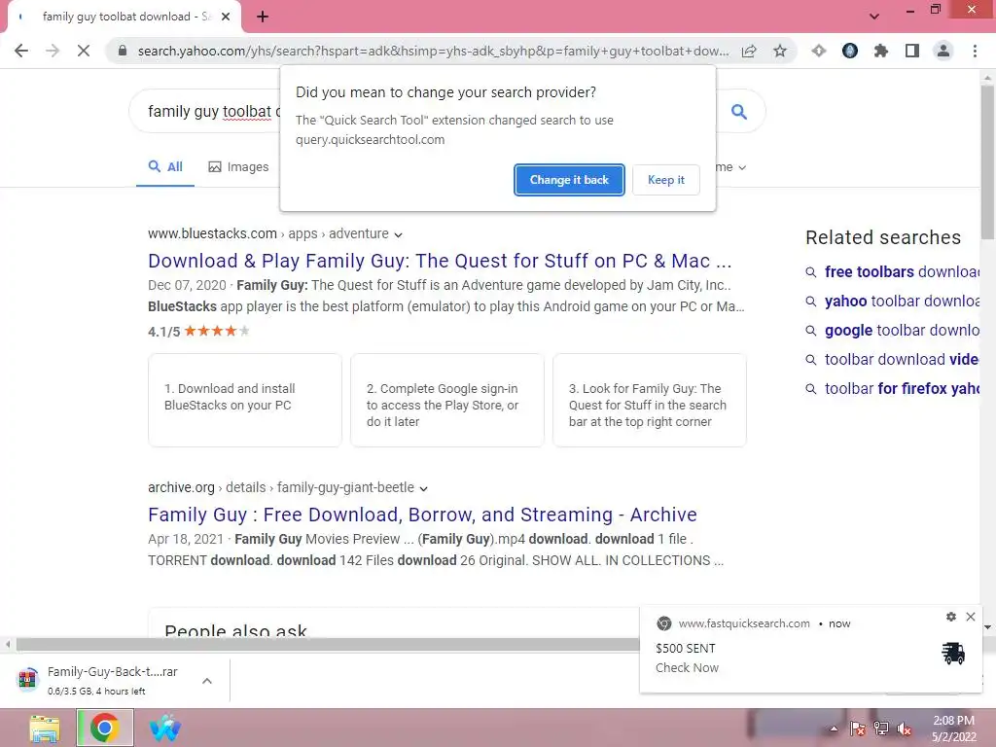Viewport: 996px width, 747px height.
Task: Open a new browser tab
Action: click(x=263, y=17)
